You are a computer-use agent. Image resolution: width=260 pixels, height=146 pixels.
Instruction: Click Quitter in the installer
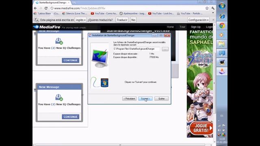(161, 99)
